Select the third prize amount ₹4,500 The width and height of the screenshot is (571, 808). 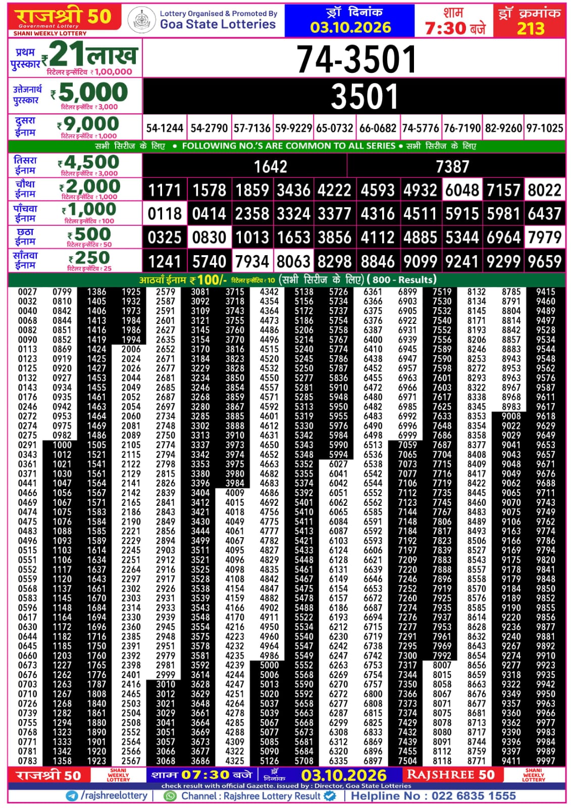pyautogui.click(x=89, y=162)
